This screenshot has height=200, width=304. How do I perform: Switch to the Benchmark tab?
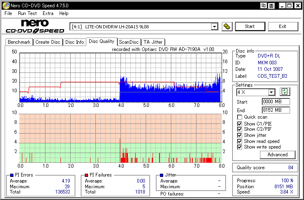[19, 42]
